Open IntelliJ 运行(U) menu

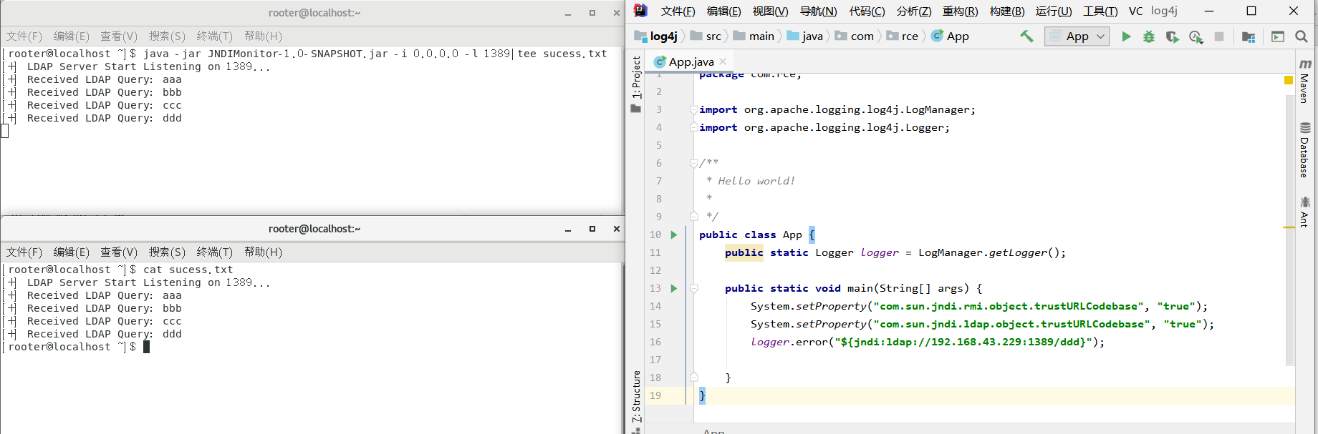(x=1054, y=11)
